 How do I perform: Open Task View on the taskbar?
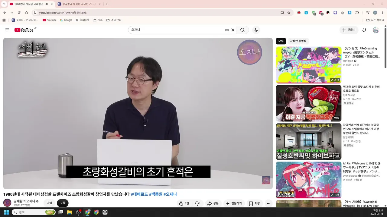click(x=61, y=212)
